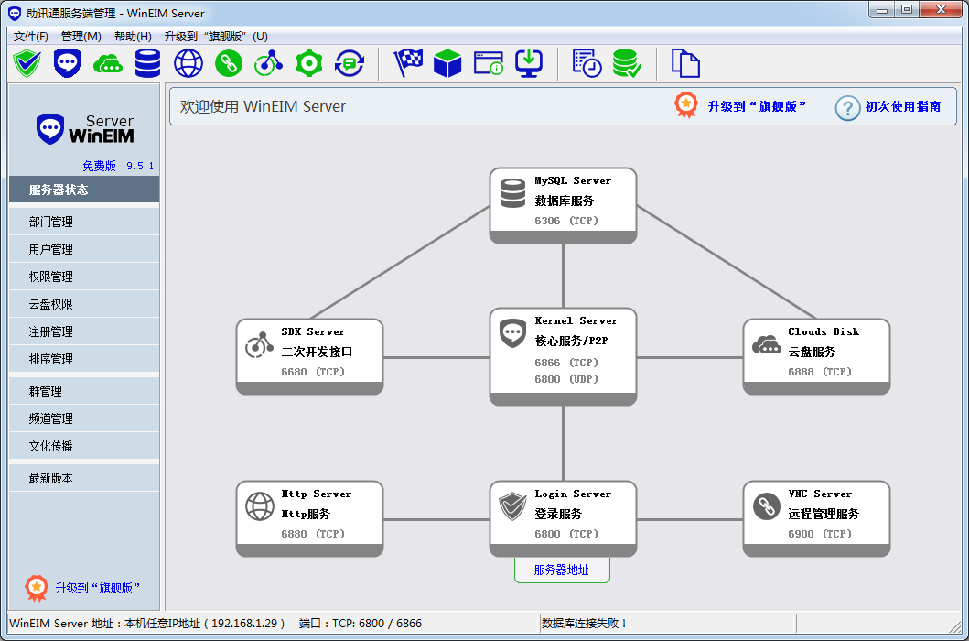Click the database icon on the MySQL Server card
The height and width of the screenshot is (641, 969).
513,193
